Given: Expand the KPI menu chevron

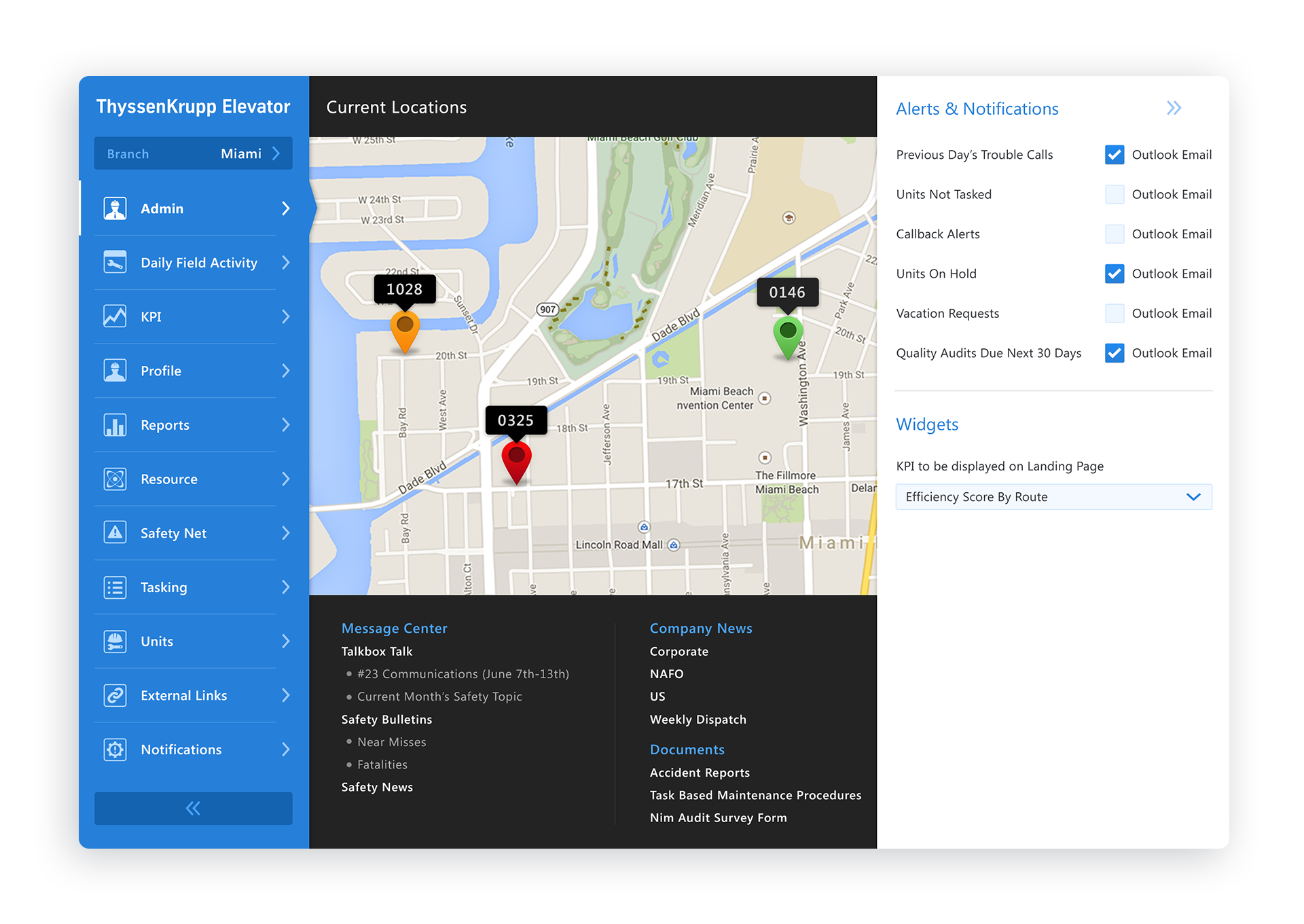Looking at the screenshot, I should (x=286, y=316).
